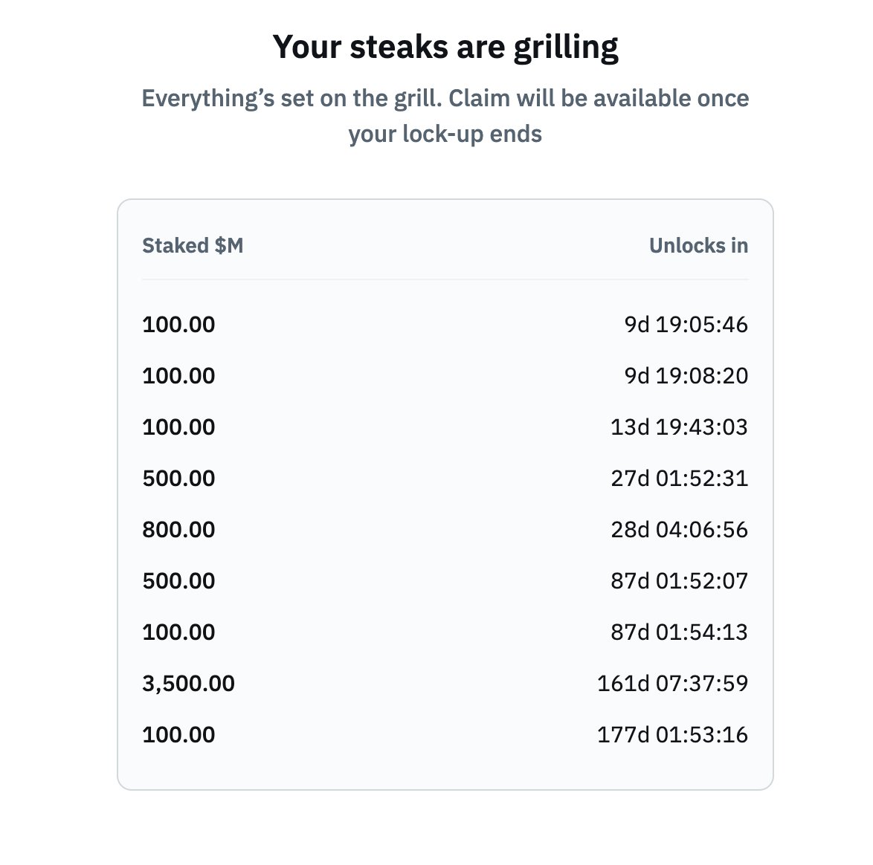Select the 87d 01:54:13 countdown
Viewport: 873px width, 865px height.
coord(679,632)
